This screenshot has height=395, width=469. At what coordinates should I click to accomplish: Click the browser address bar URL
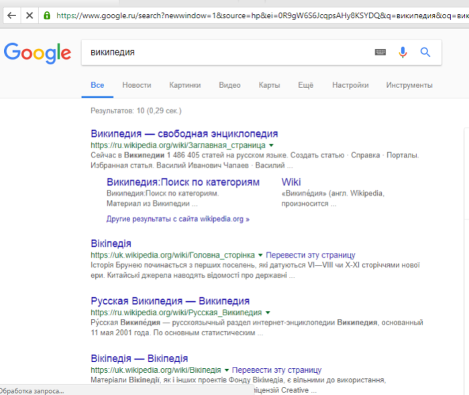262,15
